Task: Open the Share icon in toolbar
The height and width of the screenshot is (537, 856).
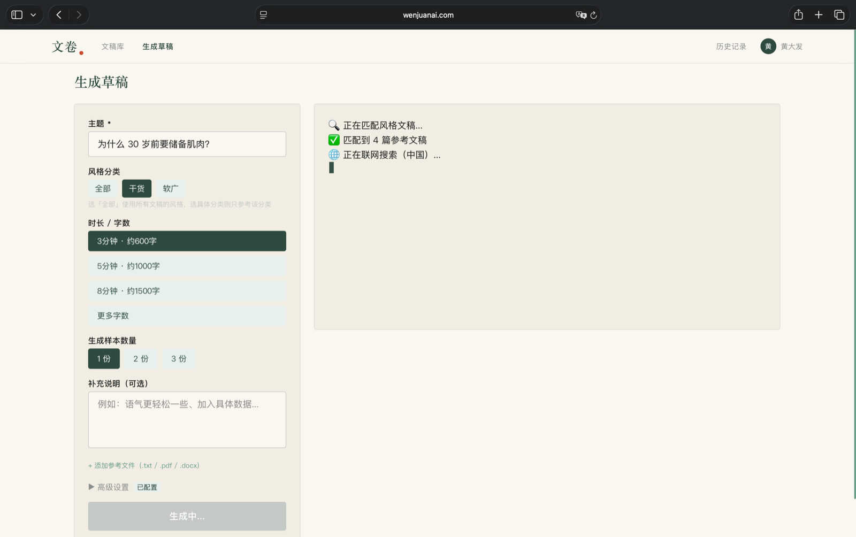Action: 798,14
